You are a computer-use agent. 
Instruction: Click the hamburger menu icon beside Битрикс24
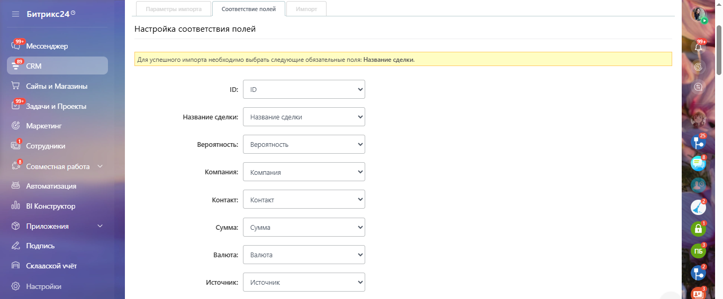(x=15, y=14)
